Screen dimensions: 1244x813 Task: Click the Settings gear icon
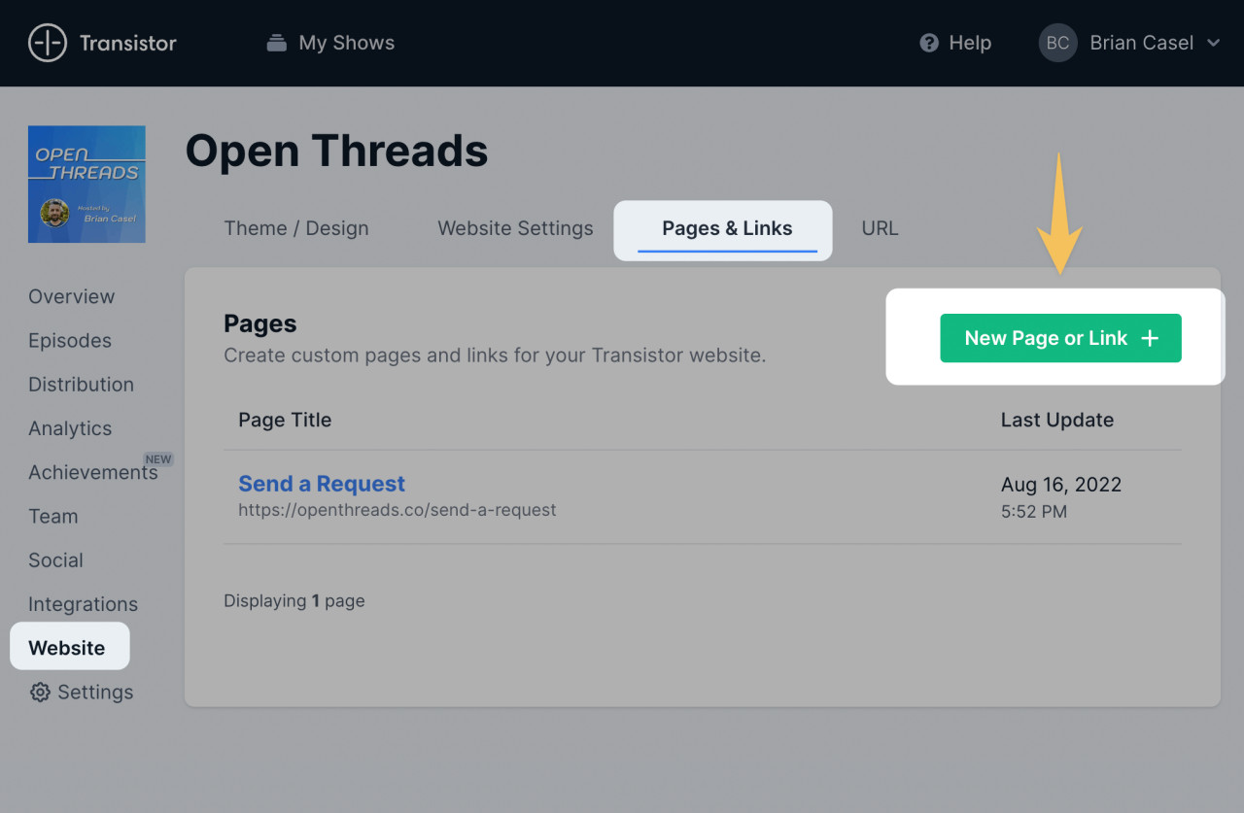39,692
